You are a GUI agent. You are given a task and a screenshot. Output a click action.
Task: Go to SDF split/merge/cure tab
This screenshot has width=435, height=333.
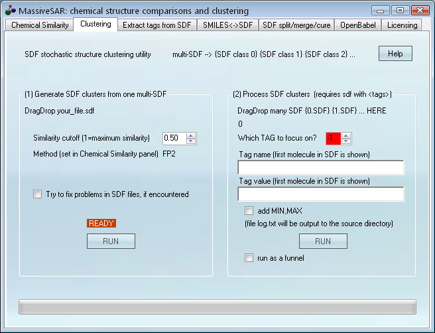295,25
